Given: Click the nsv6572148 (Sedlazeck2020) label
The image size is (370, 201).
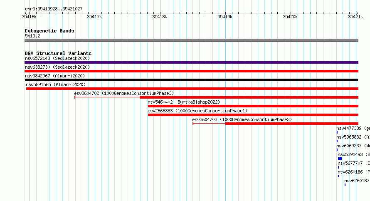Looking at the screenshot, I should pyautogui.click(x=57, y=58).
